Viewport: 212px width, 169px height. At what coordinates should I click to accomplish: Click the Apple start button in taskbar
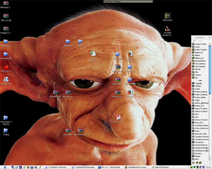pyautogui.click(x=5, y=167)
